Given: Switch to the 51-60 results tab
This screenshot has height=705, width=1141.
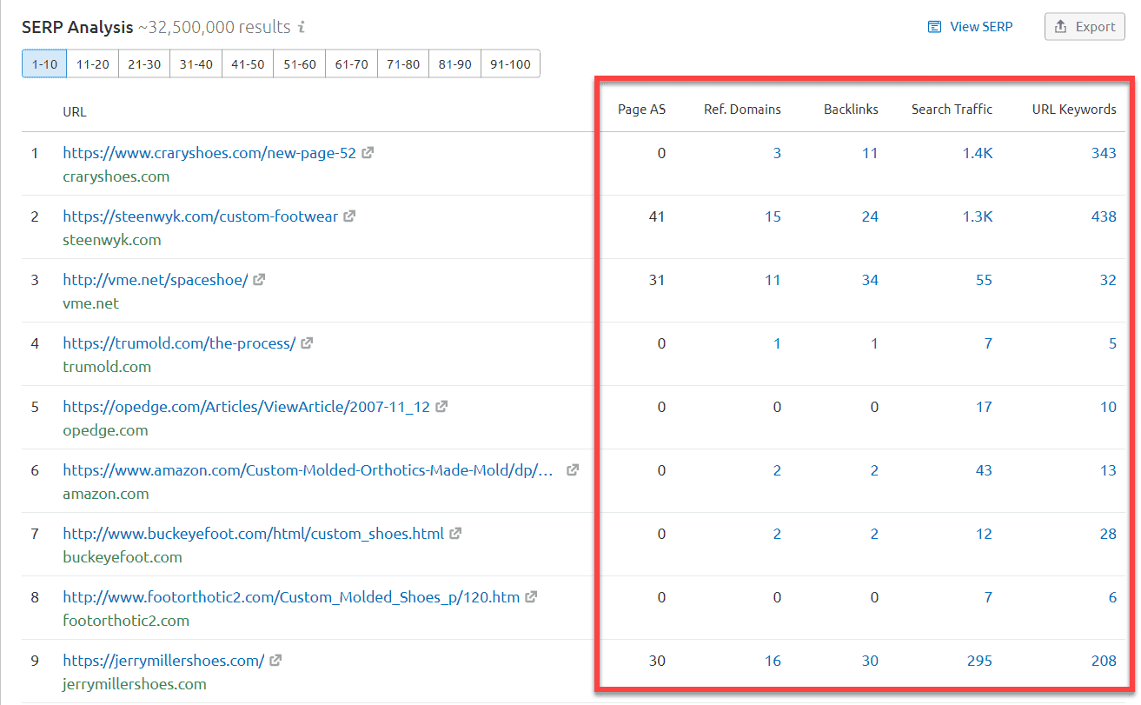Looking at the screenshot, I should (x=300, y=63).
